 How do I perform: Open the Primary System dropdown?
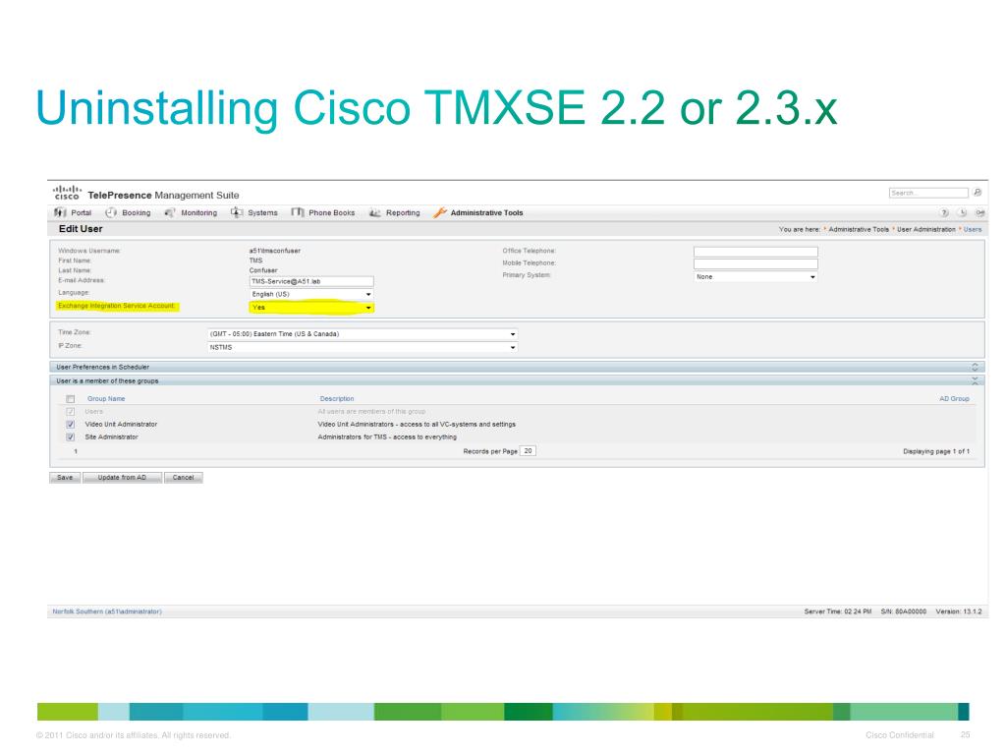(x=755, y=276)
